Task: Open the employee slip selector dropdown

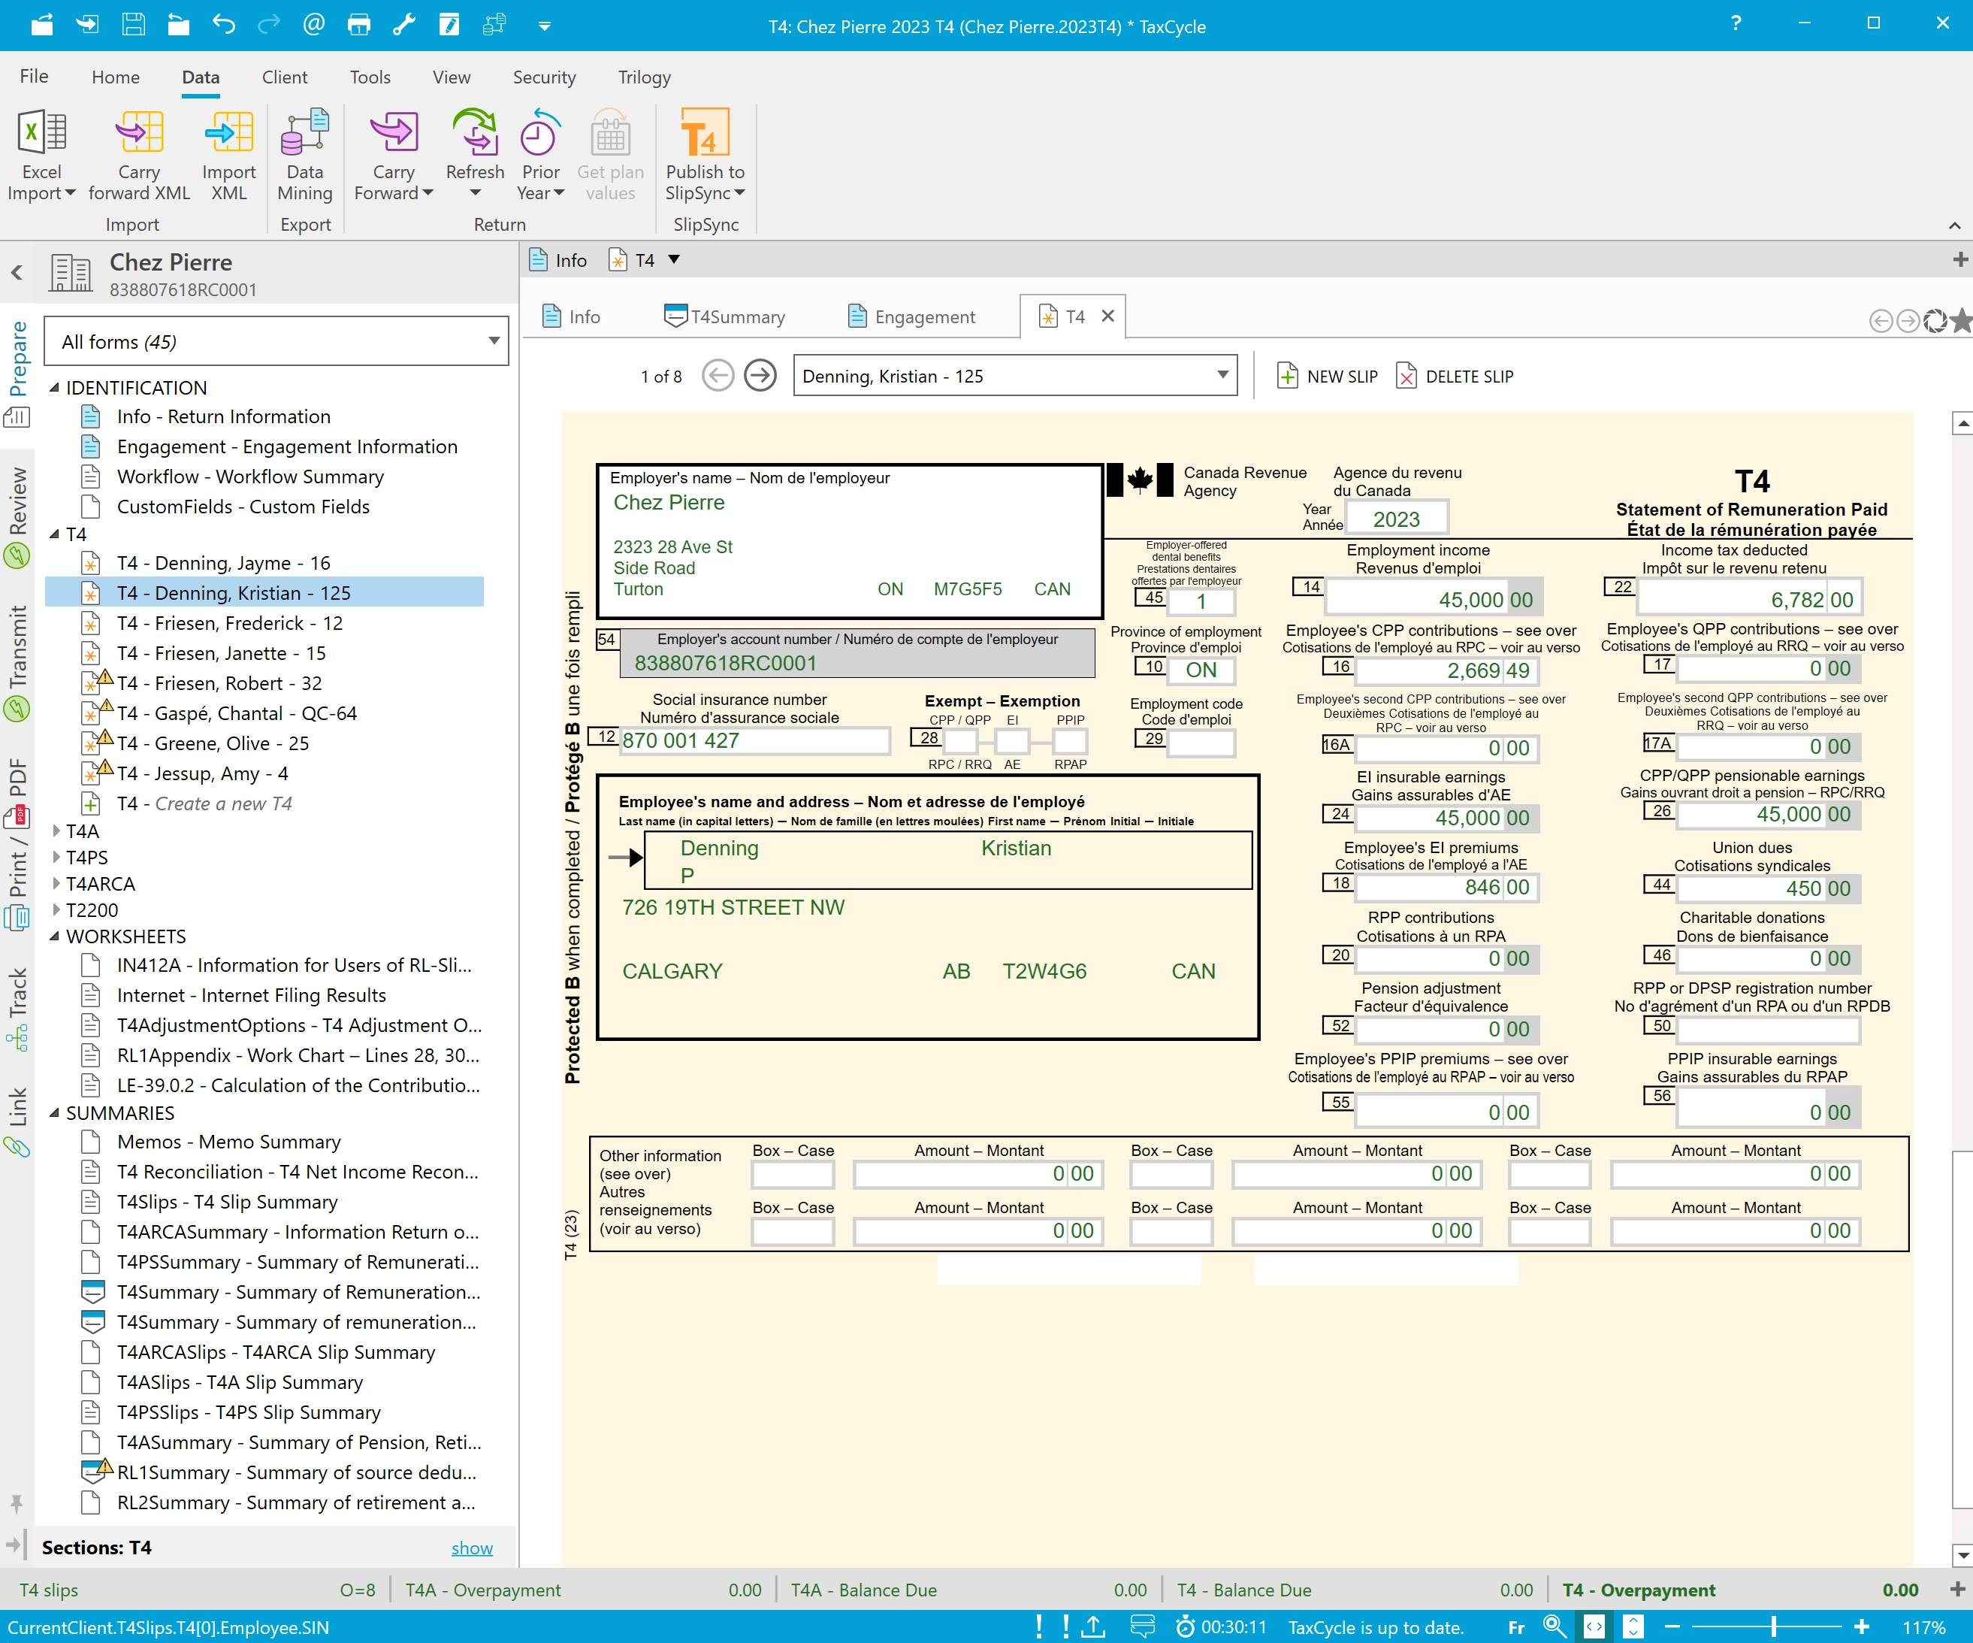Action: pyautogui.click(x=1015, y=376)
